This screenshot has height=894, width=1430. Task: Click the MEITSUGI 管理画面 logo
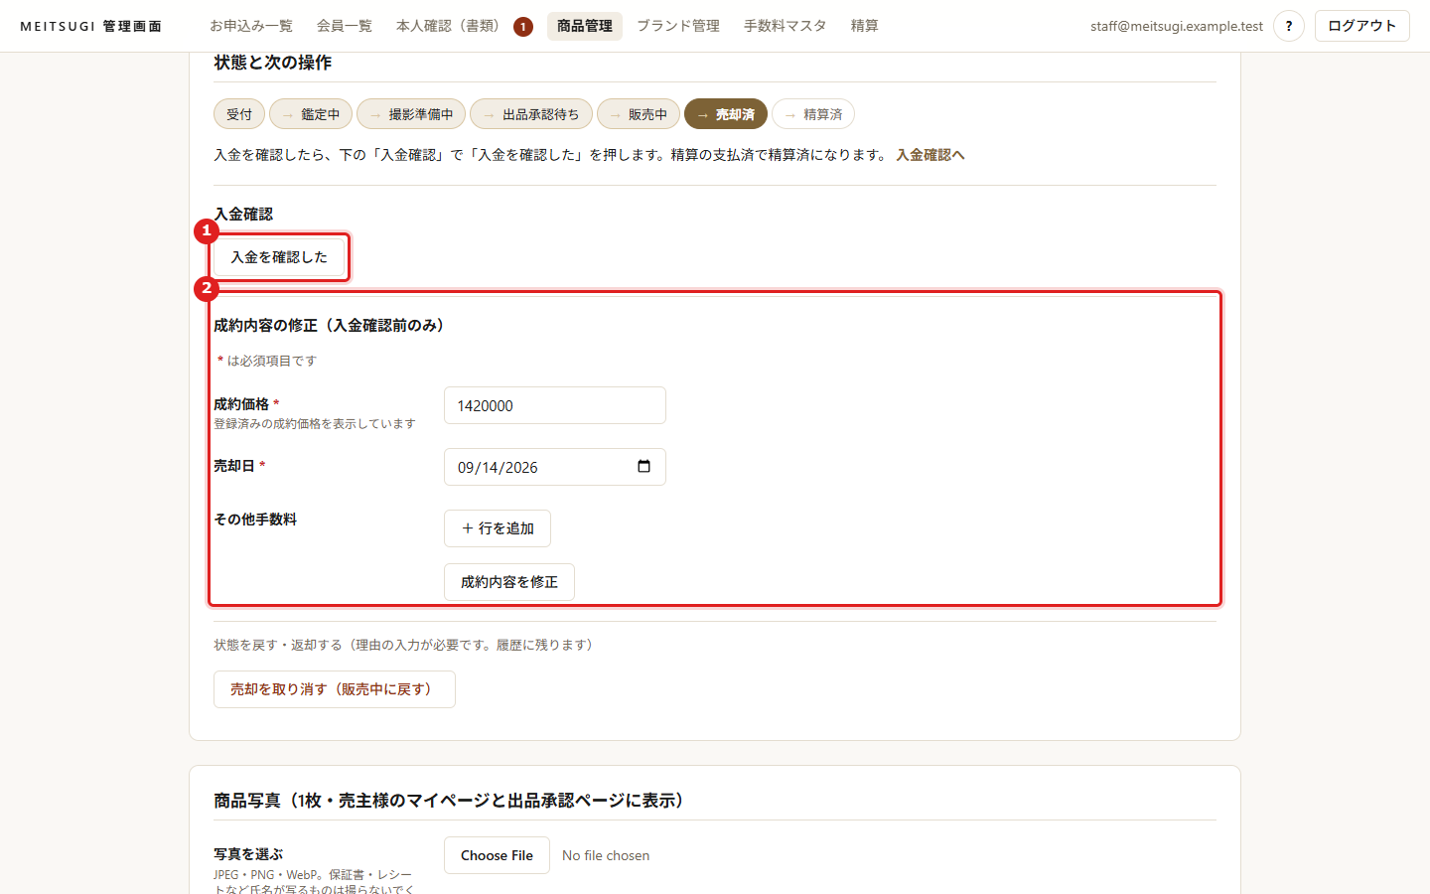coord(91,26)
